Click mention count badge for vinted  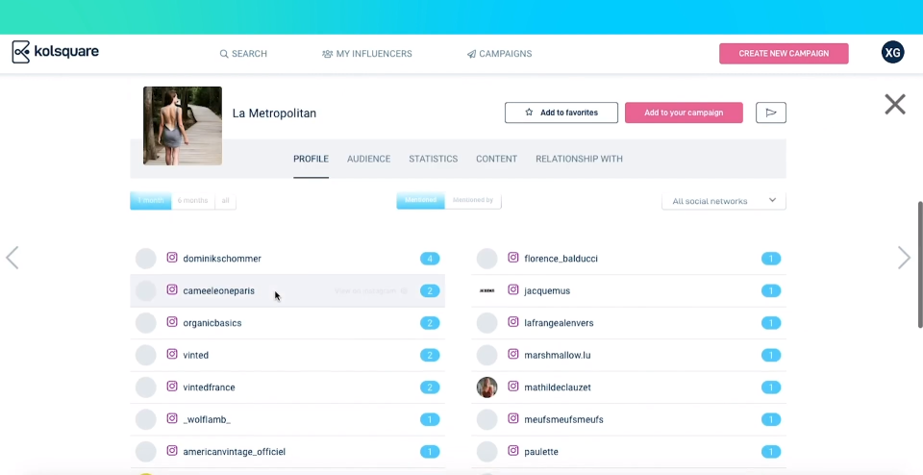tap(430, 355)
